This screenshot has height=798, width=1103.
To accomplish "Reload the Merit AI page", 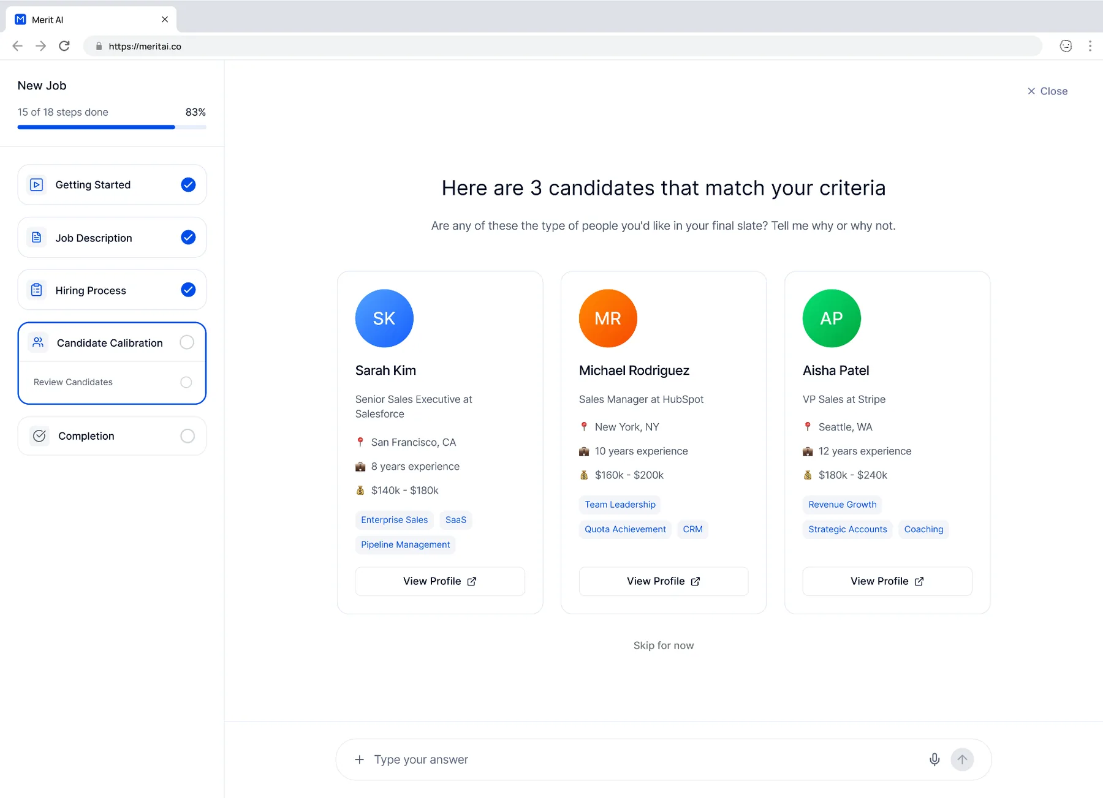I will pyautogui.click(x=64, y=46).
